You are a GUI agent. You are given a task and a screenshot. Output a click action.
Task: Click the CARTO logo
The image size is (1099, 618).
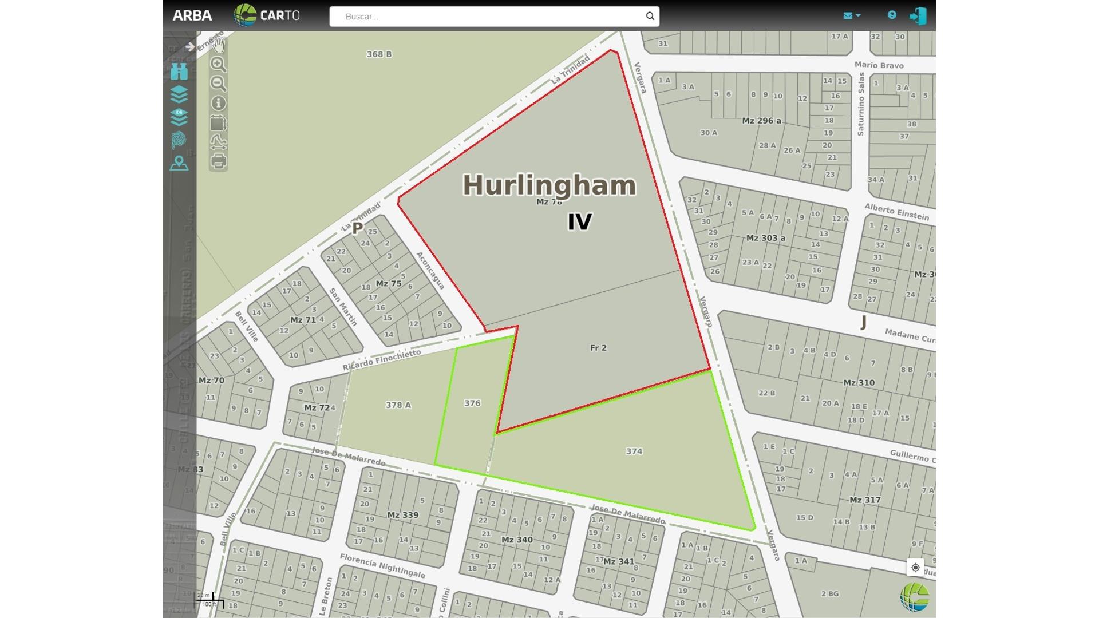pos(267,15)
